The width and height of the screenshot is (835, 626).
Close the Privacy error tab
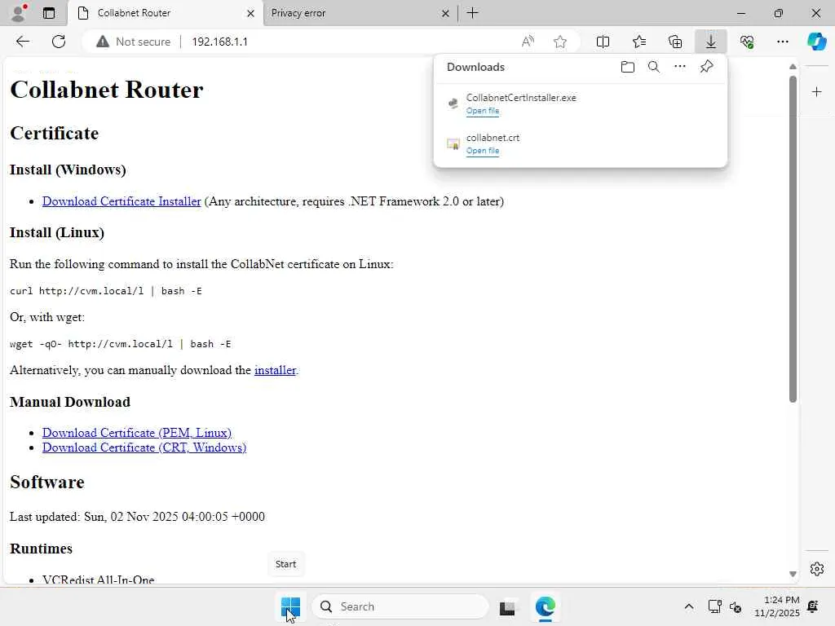pos(445,13)
